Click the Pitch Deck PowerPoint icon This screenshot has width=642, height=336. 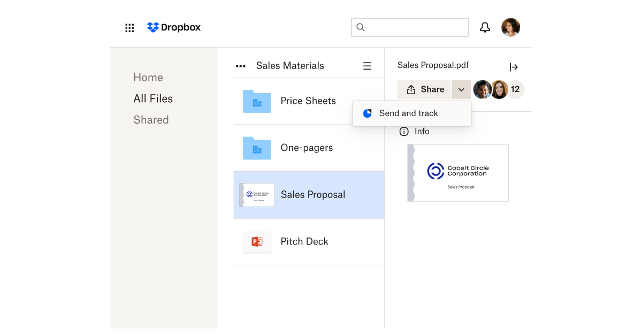[257, 242]
